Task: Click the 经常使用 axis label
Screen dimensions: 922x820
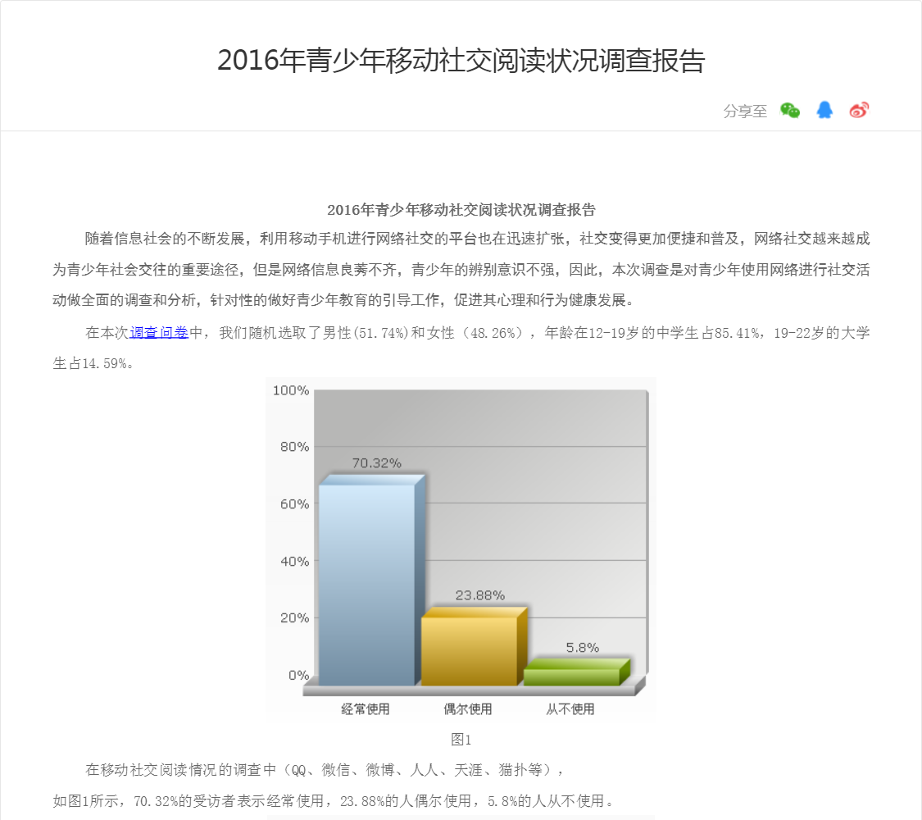Action: [x=366, y=708]
